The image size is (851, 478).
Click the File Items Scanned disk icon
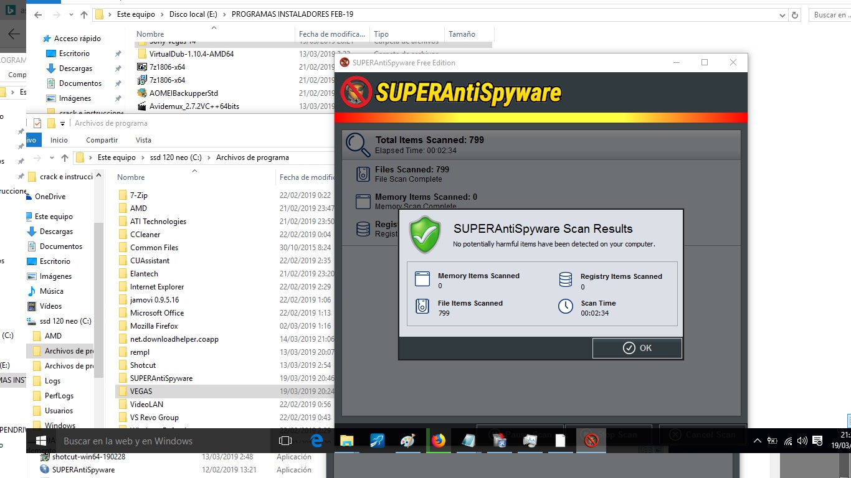point(422,306)
